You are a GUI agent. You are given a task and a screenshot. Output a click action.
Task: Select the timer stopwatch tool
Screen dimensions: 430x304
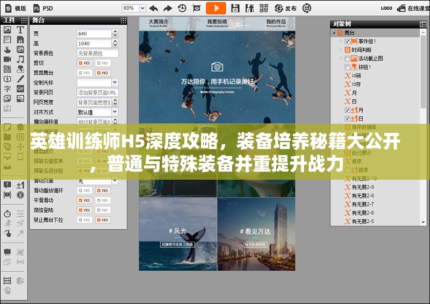pyautogui.click(x=8, y=214)
